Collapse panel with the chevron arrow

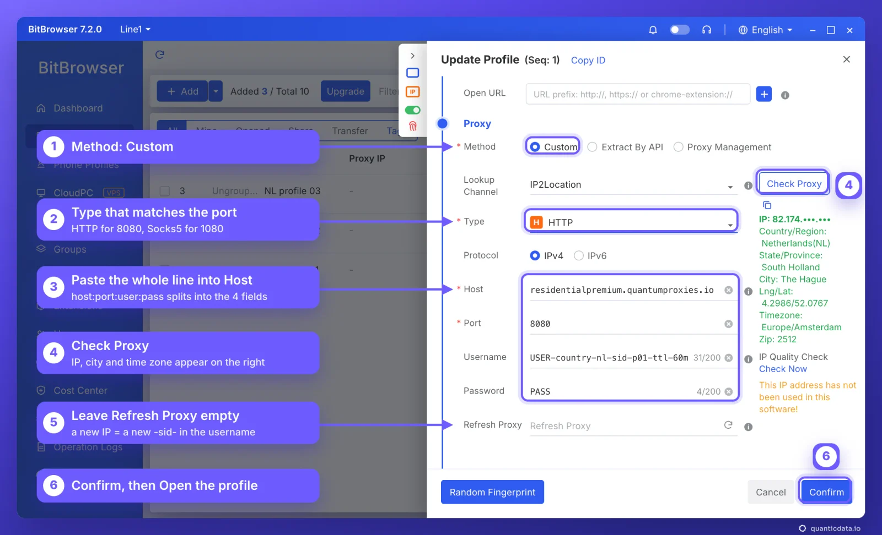(412, 56)
